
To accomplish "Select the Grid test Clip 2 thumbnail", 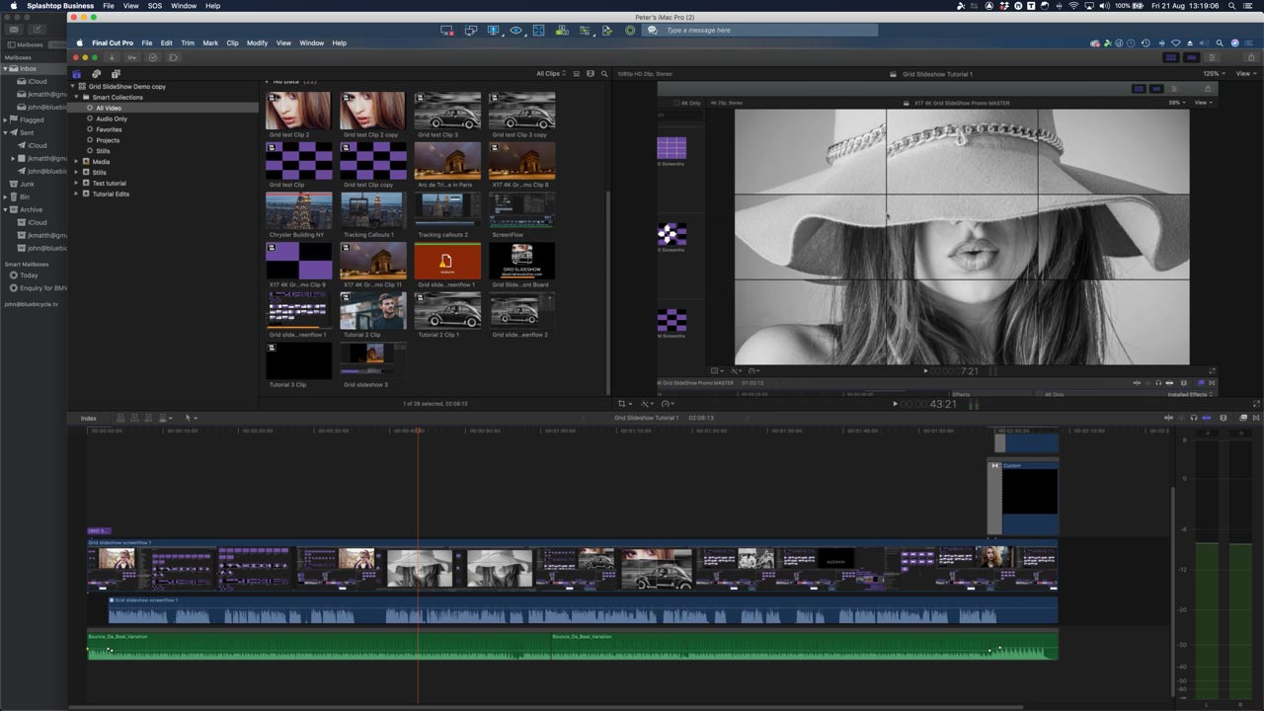I will pos(298,111).
